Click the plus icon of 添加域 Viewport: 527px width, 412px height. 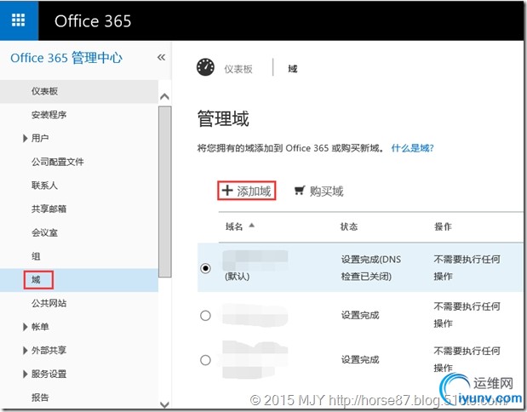tap(227, 190)
